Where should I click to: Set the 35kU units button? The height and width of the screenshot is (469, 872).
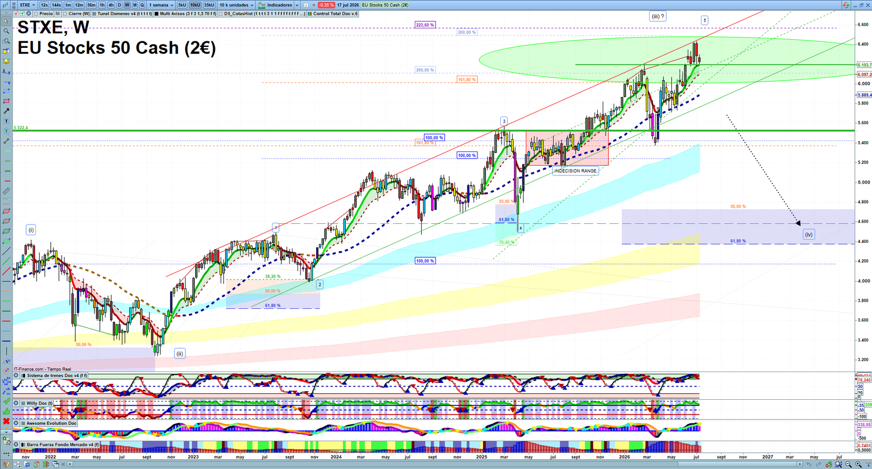(209, 5)
